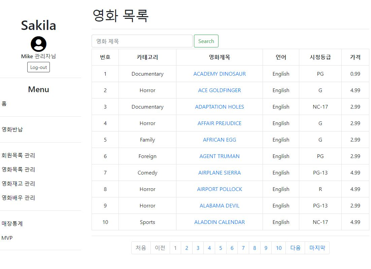Go to 회원목록 관리 in menu
This screenshot has width=371, height=269.
pyautogui.click(x=18, y=155)
